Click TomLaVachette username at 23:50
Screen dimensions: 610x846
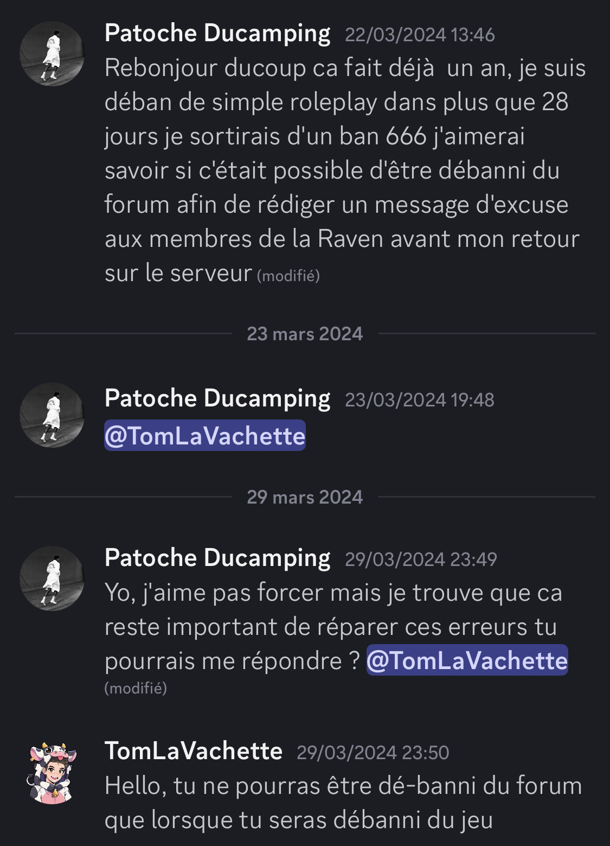[194, 751]
